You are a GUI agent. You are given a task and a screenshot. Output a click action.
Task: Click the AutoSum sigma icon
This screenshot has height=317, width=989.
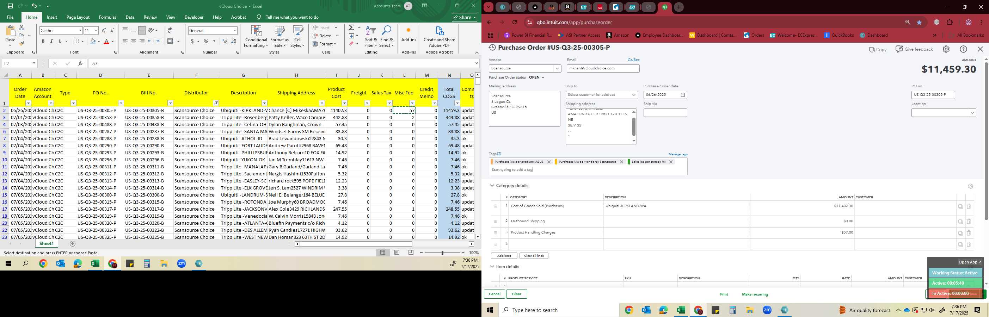coord(351,27)
